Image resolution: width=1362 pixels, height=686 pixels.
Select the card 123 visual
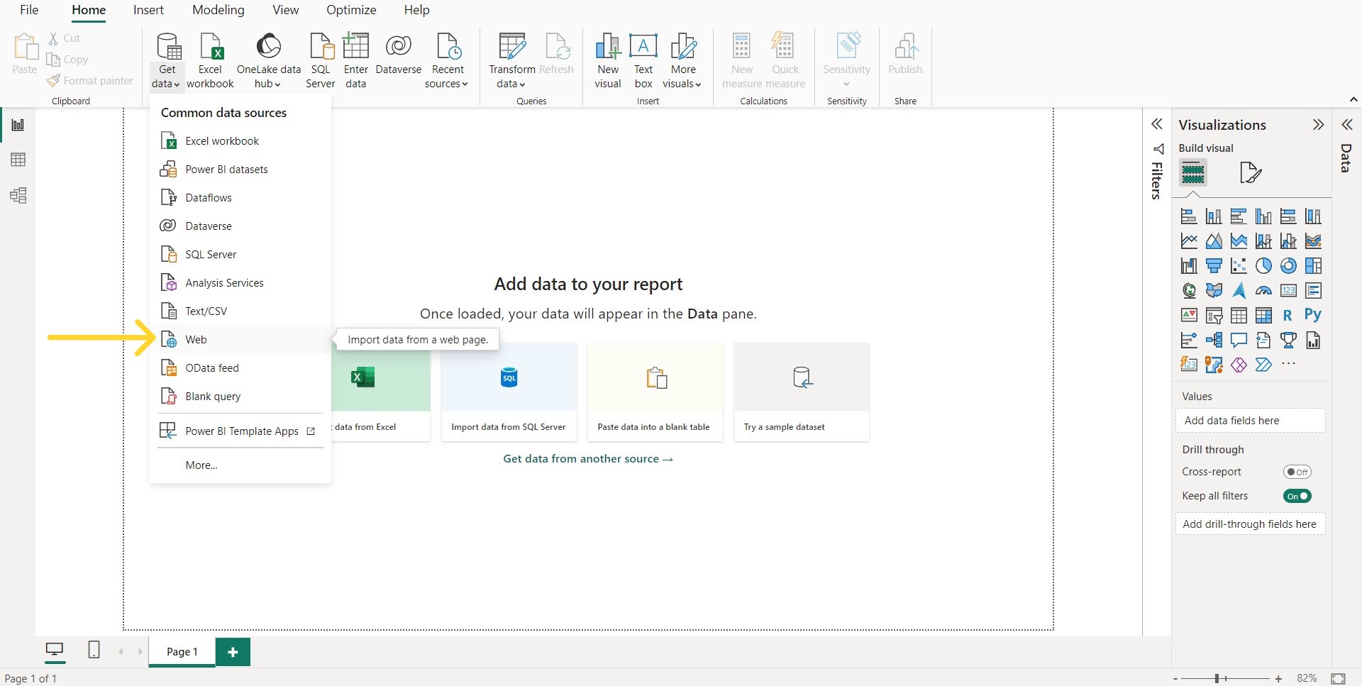click(1288, 291)
